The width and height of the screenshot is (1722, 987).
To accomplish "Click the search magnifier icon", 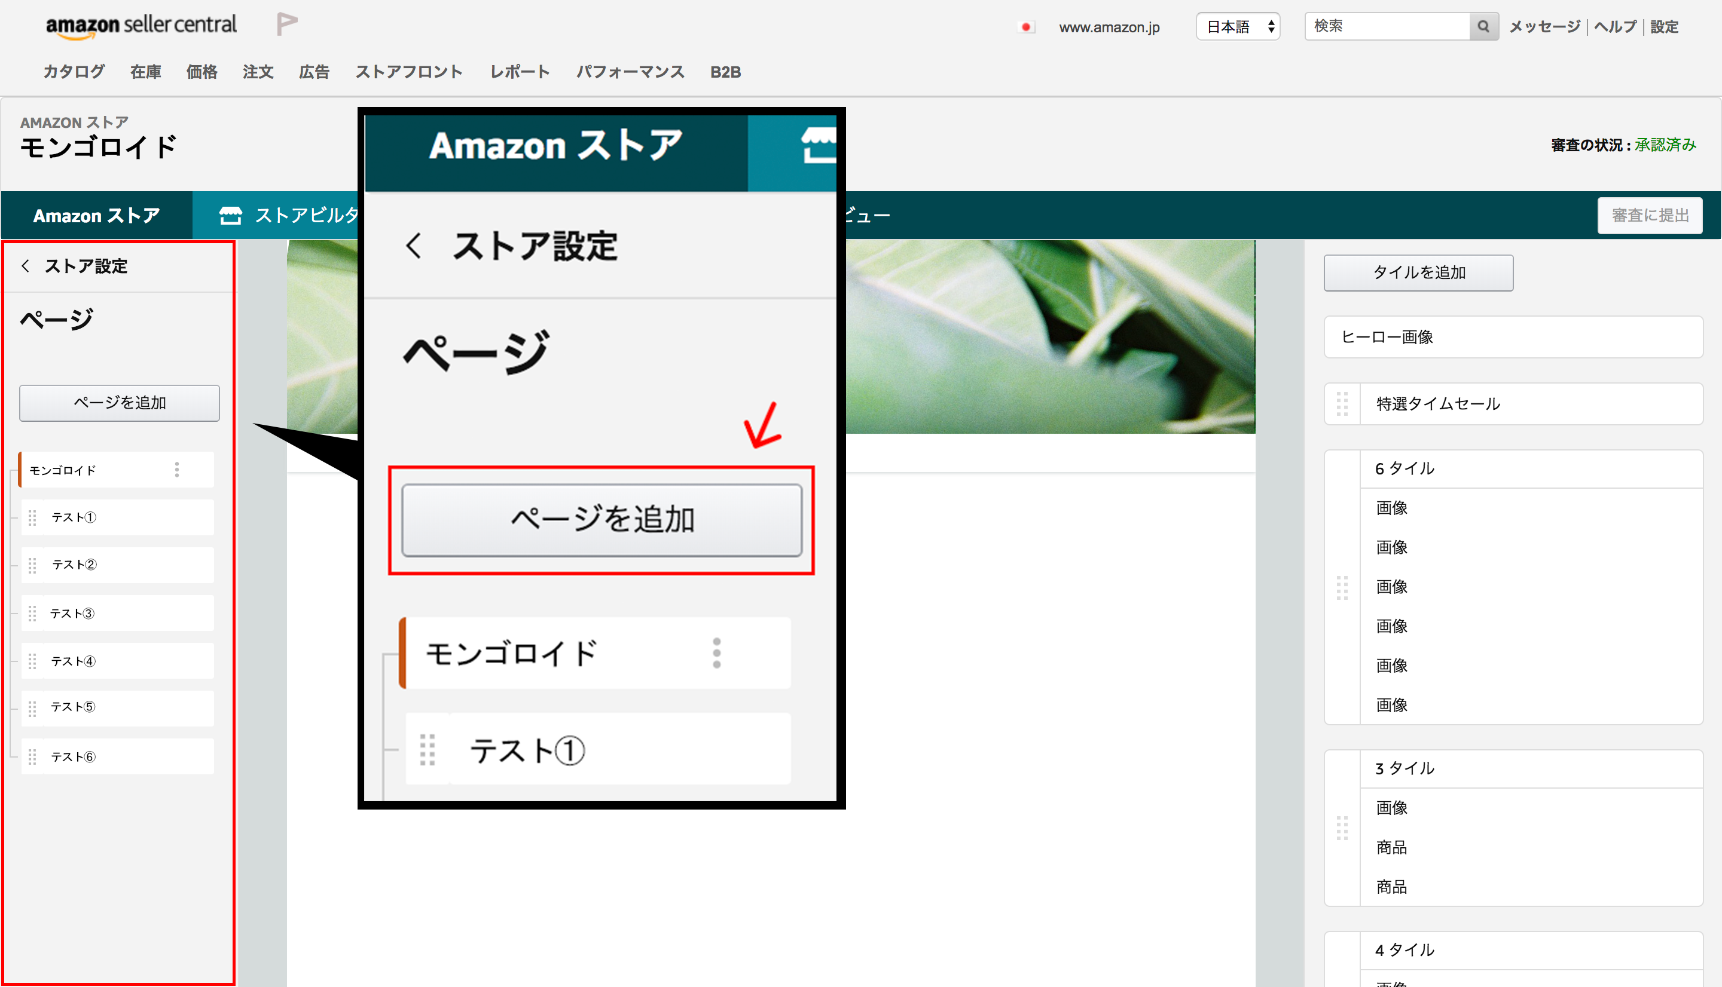I will point(1483,26).
